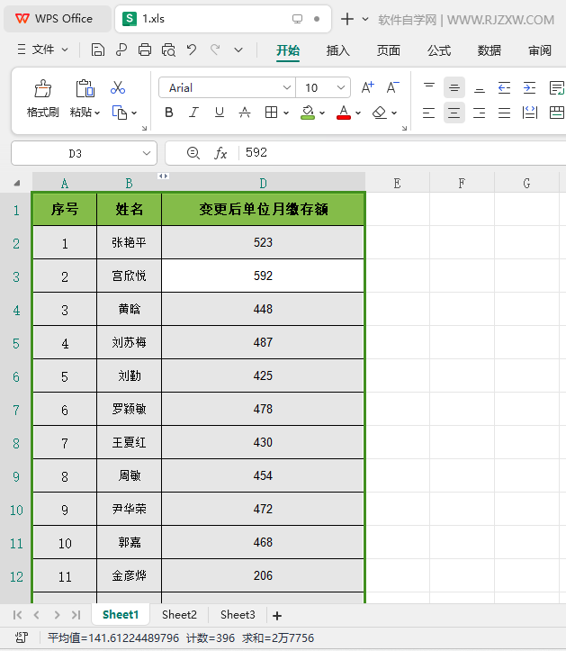Expand the font color dropdown arrow
This screenshot has height=651, width=566.
(358, 113)
